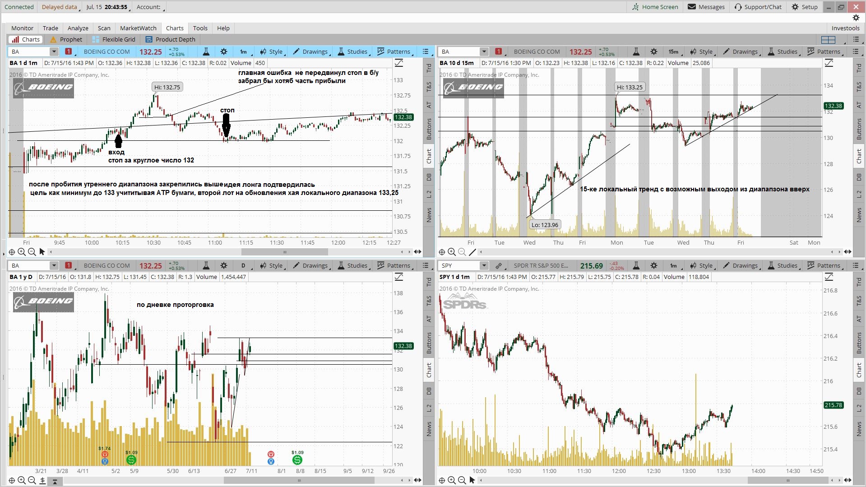
Task: Open the flask quick-study icon in BA 1m chart
Action: click(206, 51)
